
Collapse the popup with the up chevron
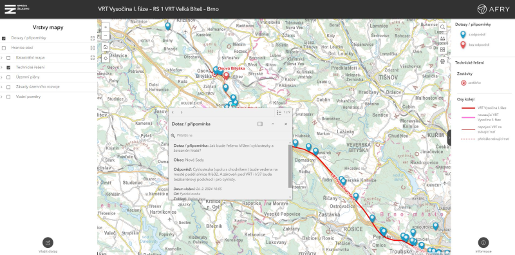[272, 124]
